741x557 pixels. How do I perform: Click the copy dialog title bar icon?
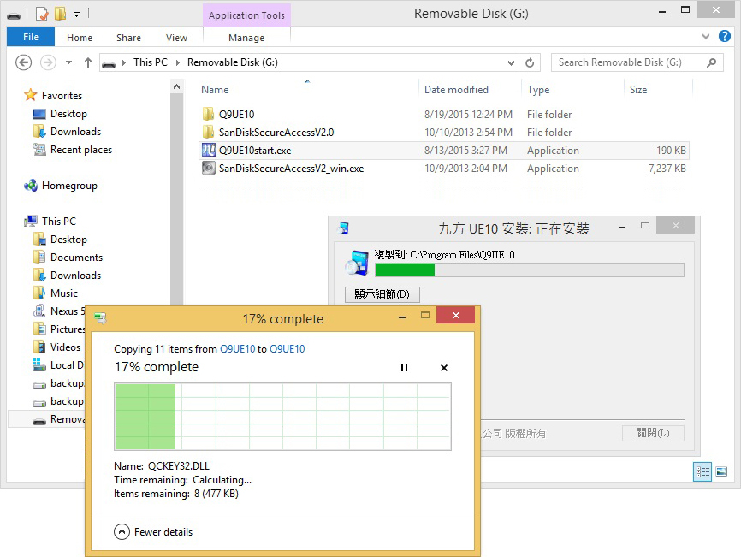[x=100, y=318]
